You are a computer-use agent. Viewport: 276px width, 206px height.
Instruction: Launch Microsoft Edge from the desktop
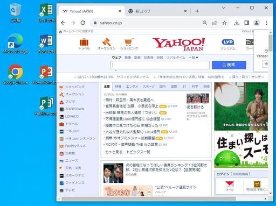pos(16,44)
